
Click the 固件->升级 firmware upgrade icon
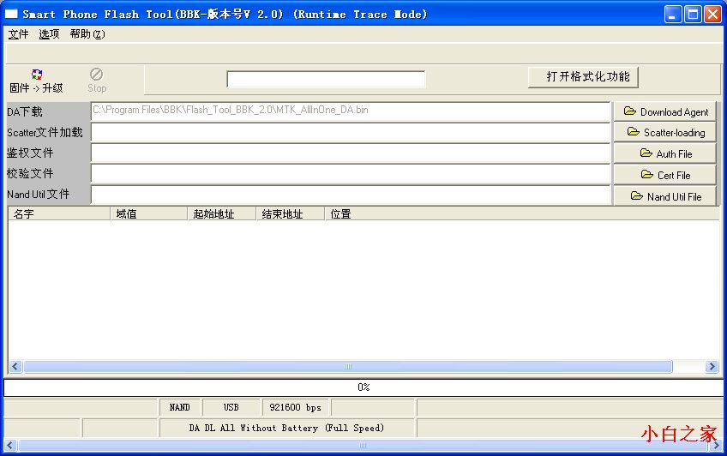click(36, 81)
